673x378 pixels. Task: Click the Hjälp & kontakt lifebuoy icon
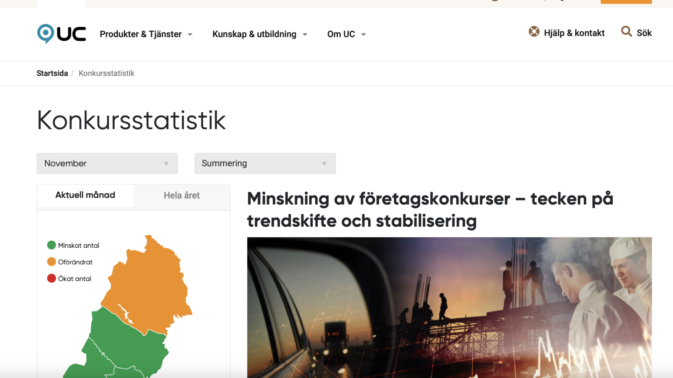pos(534,32)
